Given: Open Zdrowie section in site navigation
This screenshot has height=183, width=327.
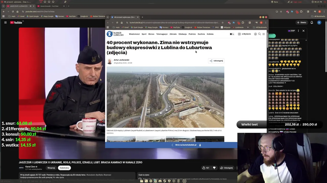Looking at the screenshot, I should pos(173,34).
